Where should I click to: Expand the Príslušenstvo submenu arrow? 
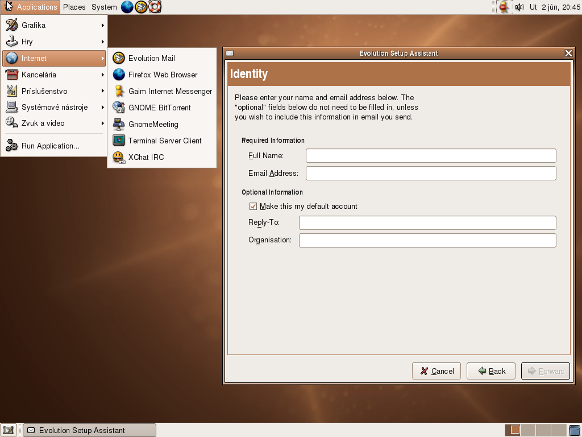102,91
